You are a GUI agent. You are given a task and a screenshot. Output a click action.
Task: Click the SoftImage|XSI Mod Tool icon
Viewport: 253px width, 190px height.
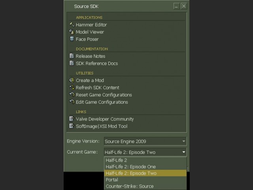[72, 126]
